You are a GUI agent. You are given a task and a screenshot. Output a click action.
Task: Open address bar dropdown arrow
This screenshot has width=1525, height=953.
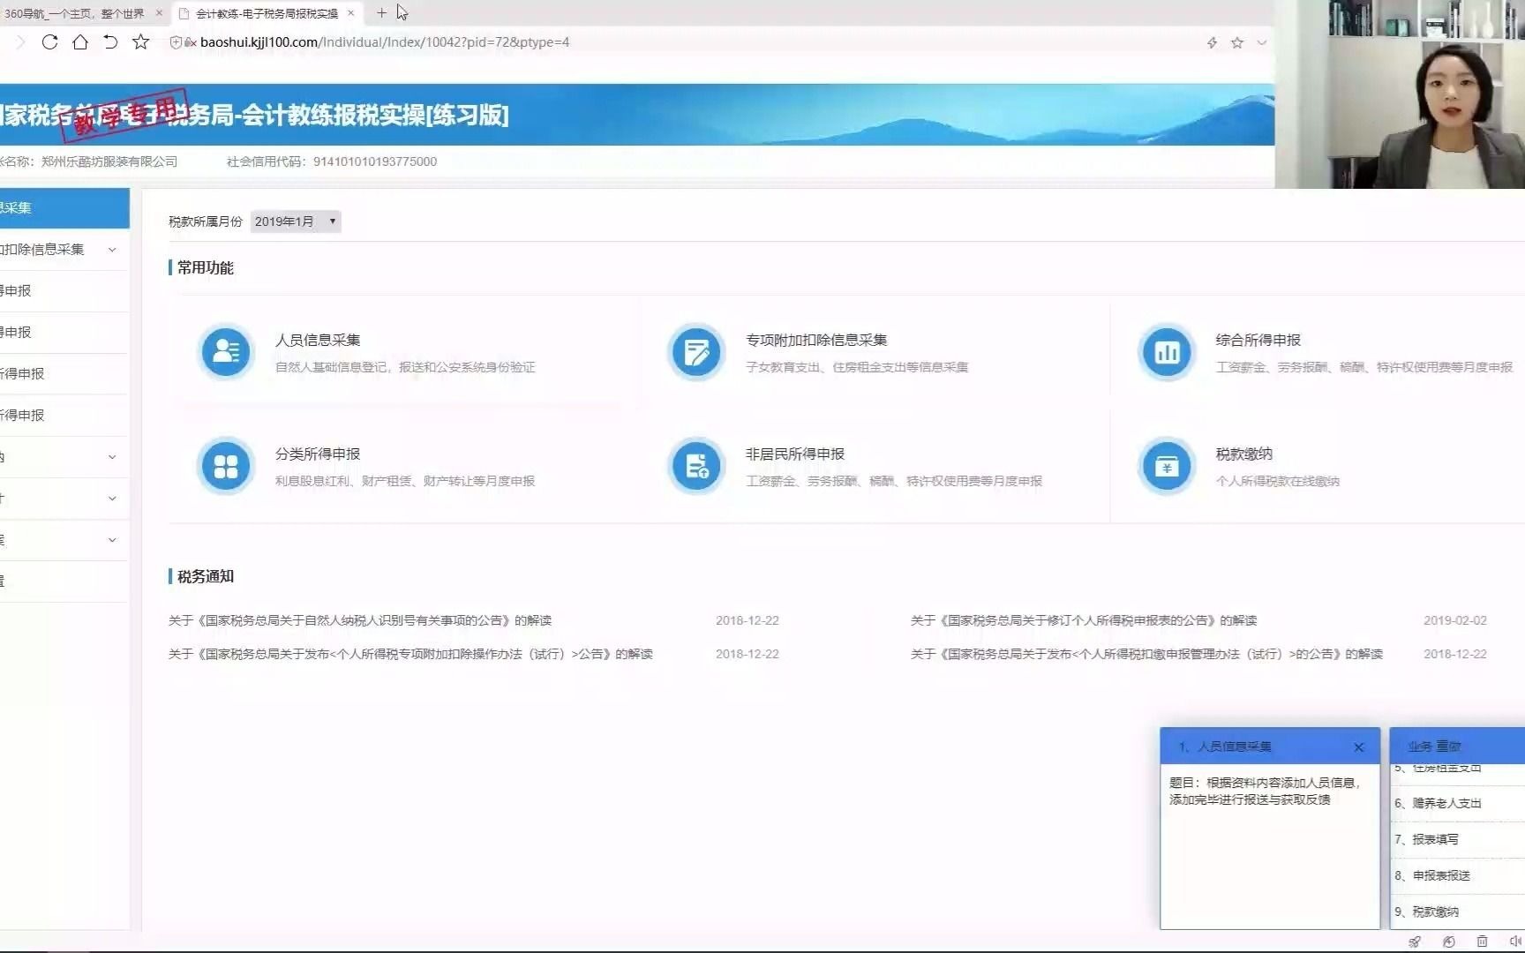[x=1262, y=42]
